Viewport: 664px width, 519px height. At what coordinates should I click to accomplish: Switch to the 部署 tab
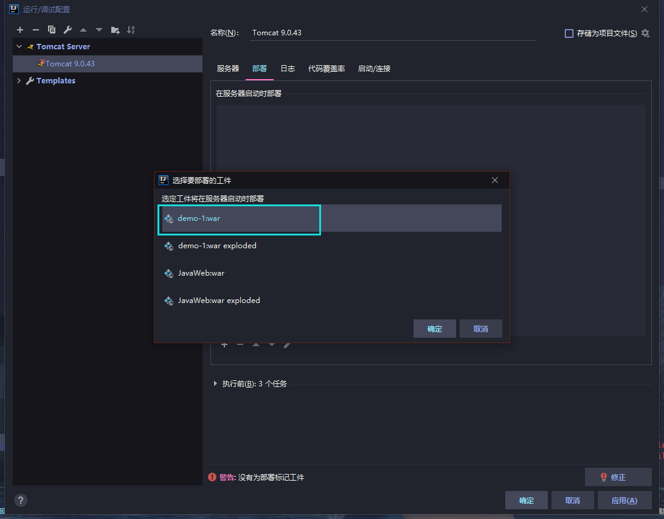(x=260, y=69)
